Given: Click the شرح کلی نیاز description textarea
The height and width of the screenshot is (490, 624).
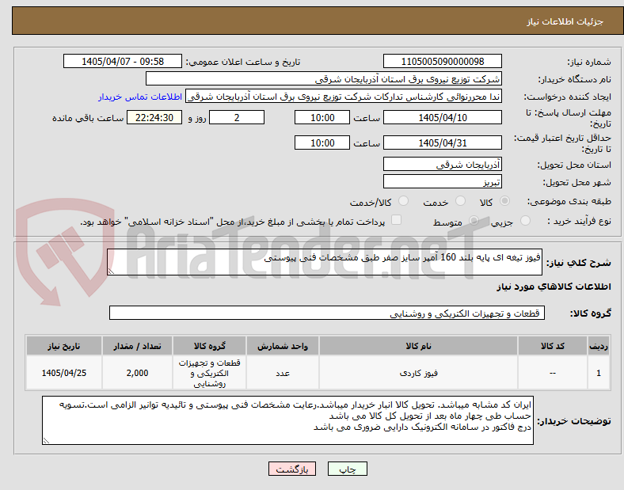Looking at the screenshot, I should (325, 262).
